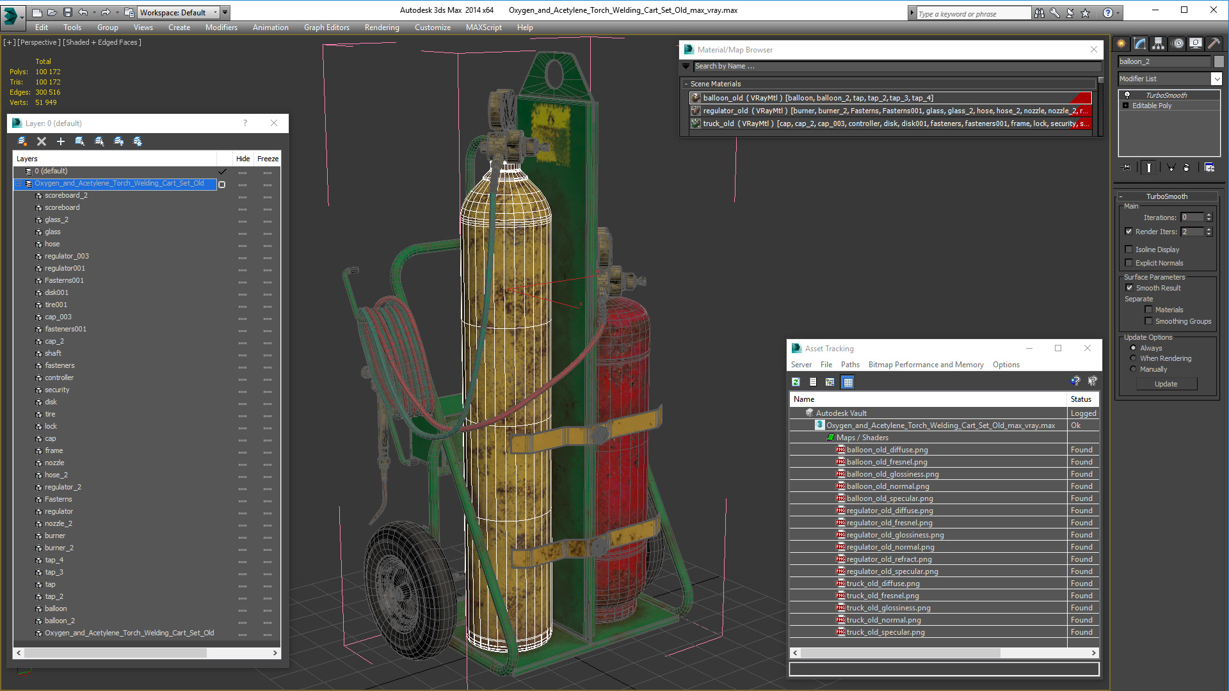The width and height of the screenshot is (1229, 691).
Task: Uncheck Smooth Result checkbox
Action: 1130,288
